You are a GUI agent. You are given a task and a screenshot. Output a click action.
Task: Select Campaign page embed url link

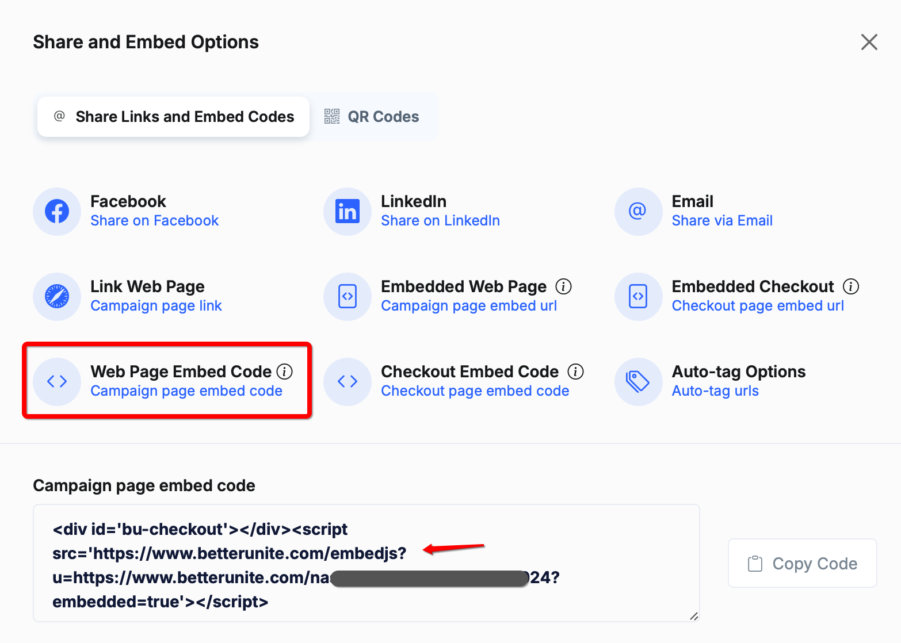(469, 306)
